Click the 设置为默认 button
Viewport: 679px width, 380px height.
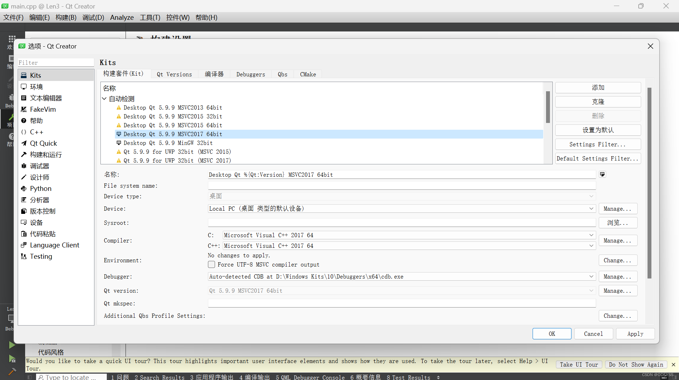[x=598, y=130]
